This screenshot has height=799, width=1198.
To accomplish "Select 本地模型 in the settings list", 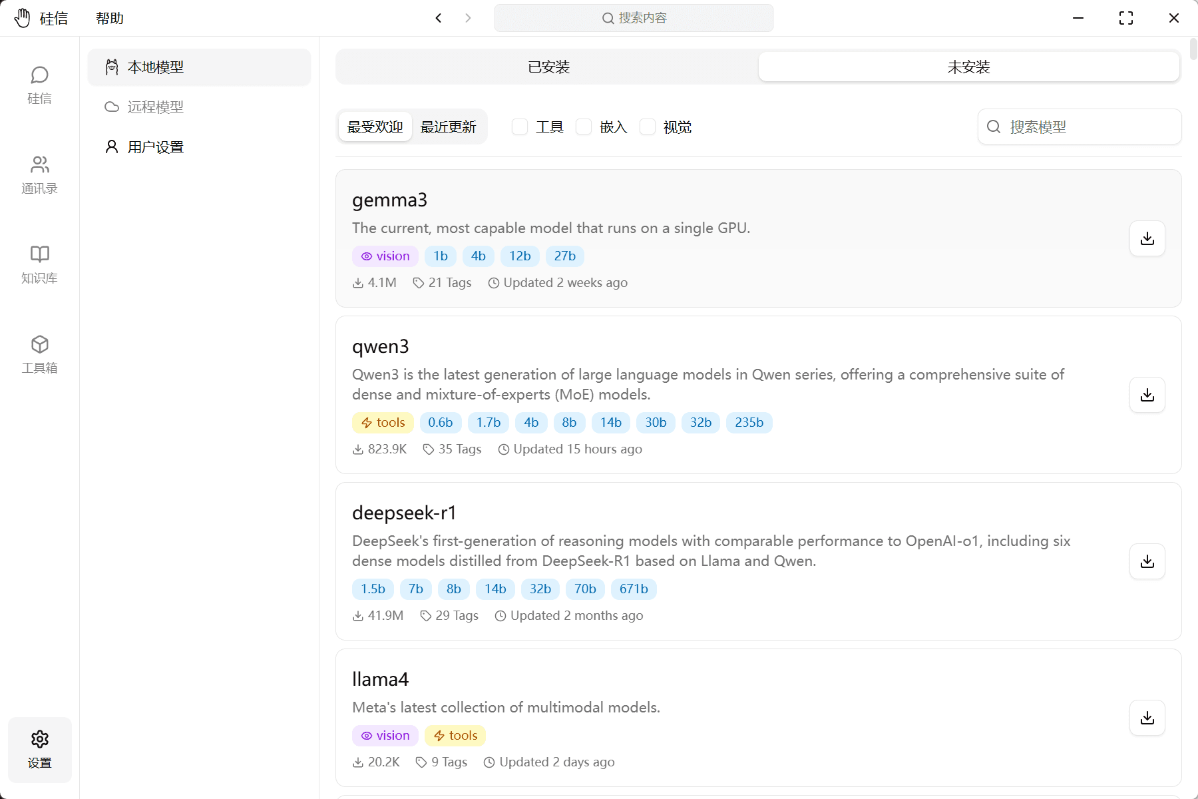I will (x=199, y=67).
